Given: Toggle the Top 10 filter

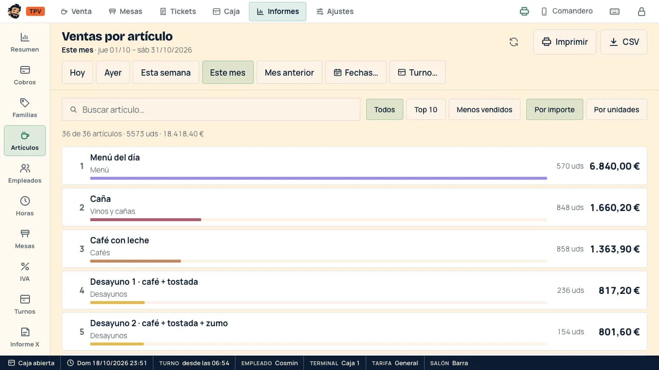Looking at the screenshot, I should click(x=426, y=109).
